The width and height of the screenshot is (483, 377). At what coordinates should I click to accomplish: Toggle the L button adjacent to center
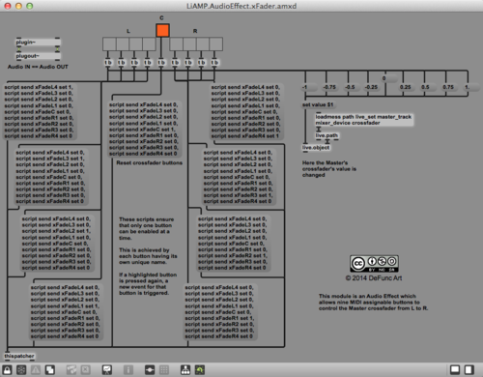coord(149,44)
